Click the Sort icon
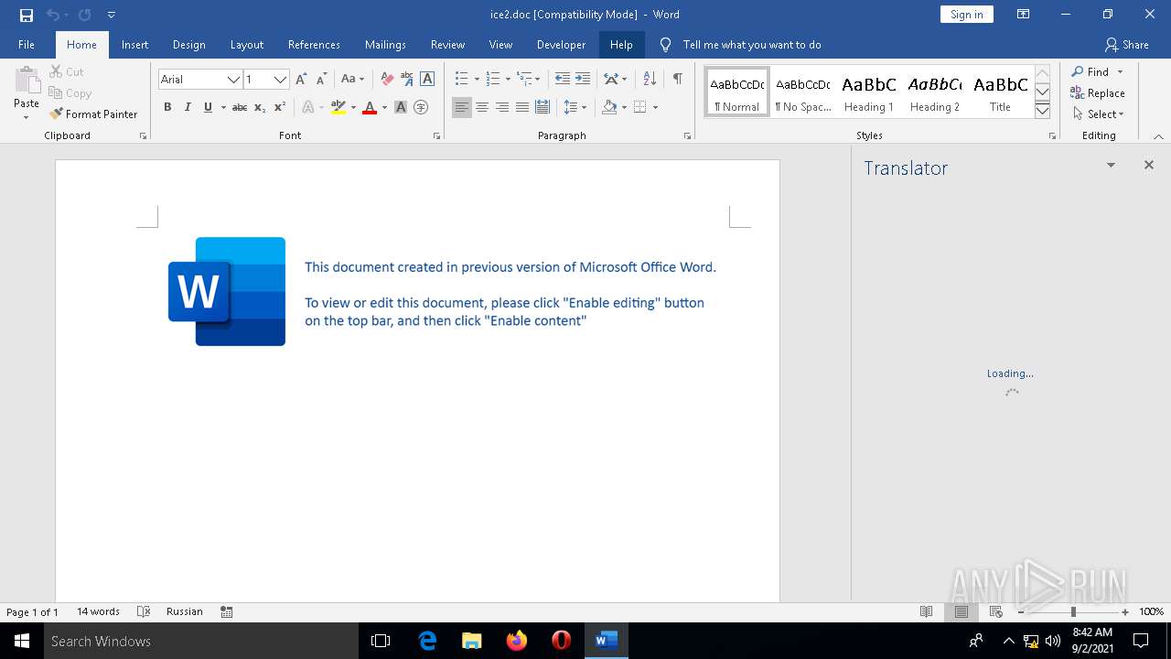Viewport: 1171px width, 659px height. tap(650, 80)
